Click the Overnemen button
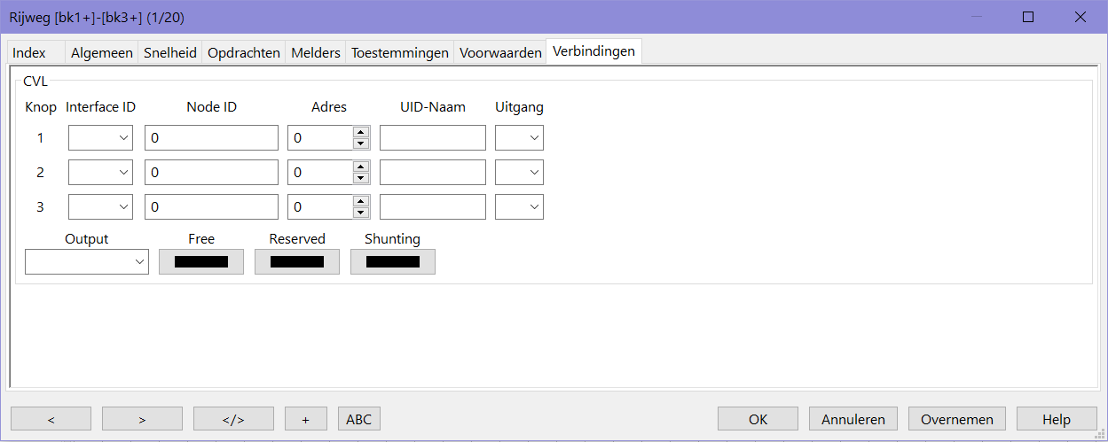 pyautogui.click(x=963, y=419)
